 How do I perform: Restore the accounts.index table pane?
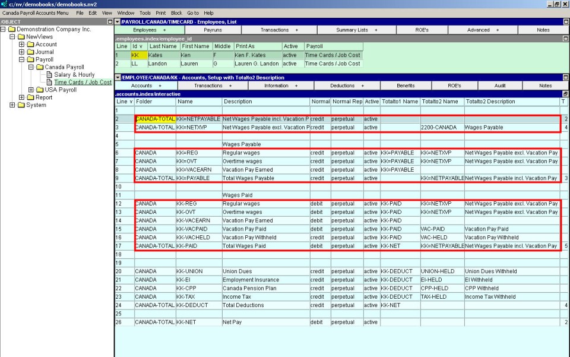565,94
